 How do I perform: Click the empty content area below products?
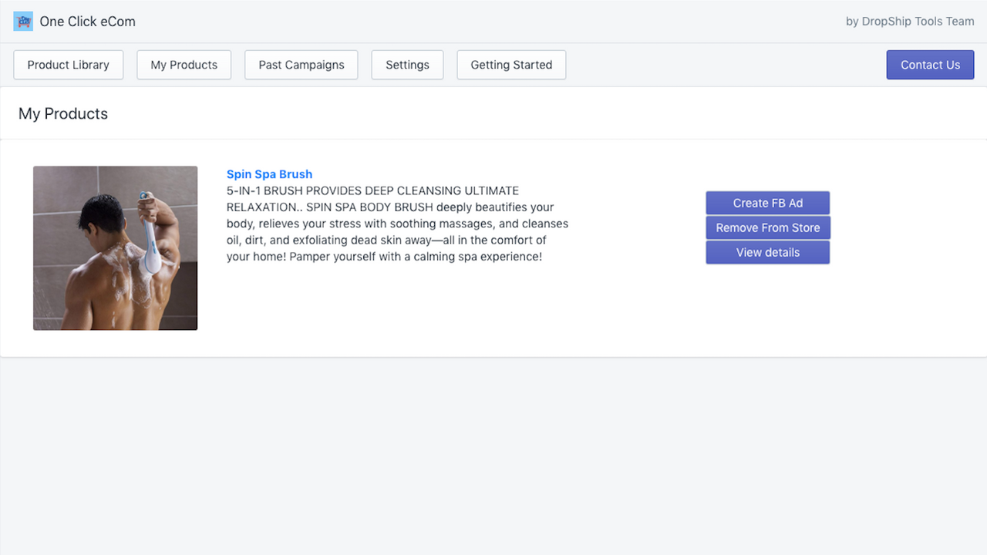[x=493, y=455]
